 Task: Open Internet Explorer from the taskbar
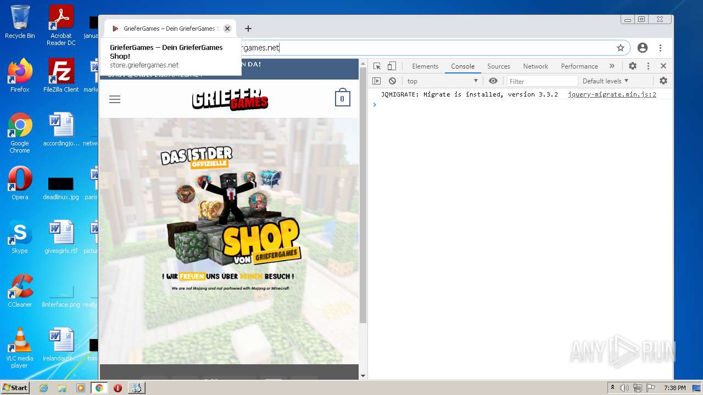[x=44, y=388]
